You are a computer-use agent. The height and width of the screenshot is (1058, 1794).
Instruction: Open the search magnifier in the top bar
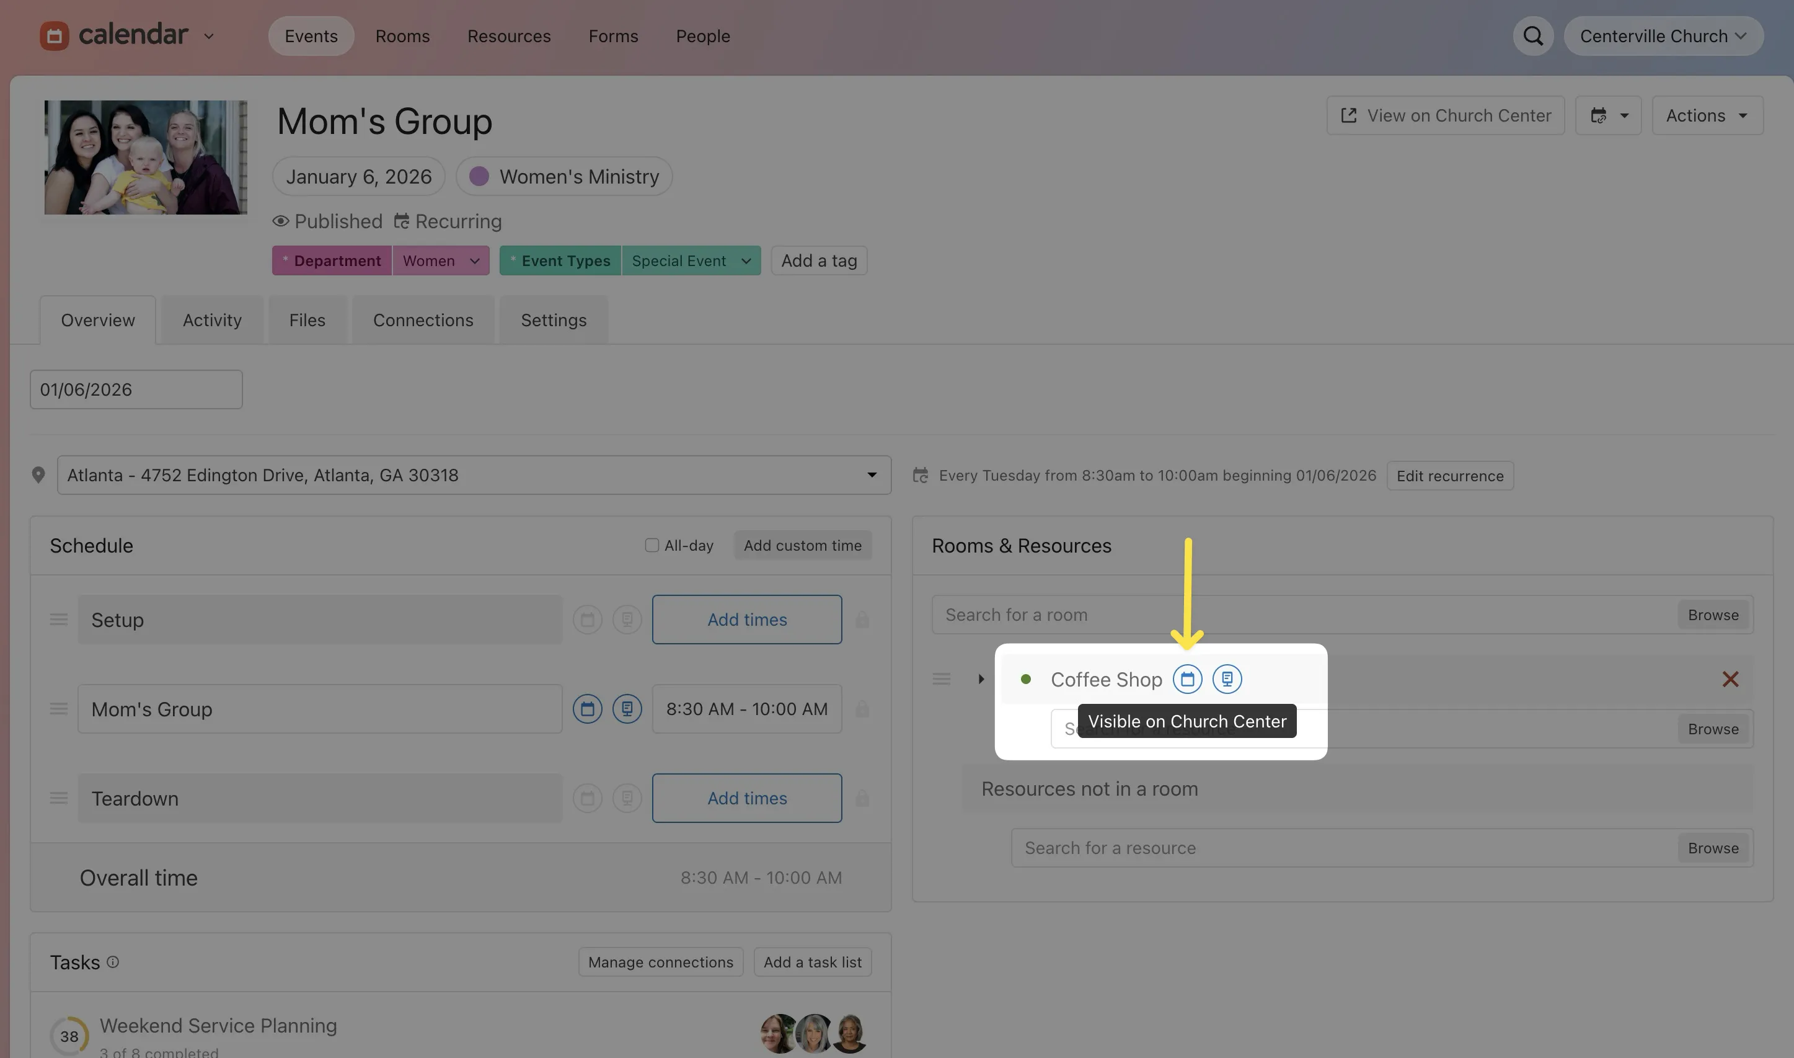pos(1532,35)
